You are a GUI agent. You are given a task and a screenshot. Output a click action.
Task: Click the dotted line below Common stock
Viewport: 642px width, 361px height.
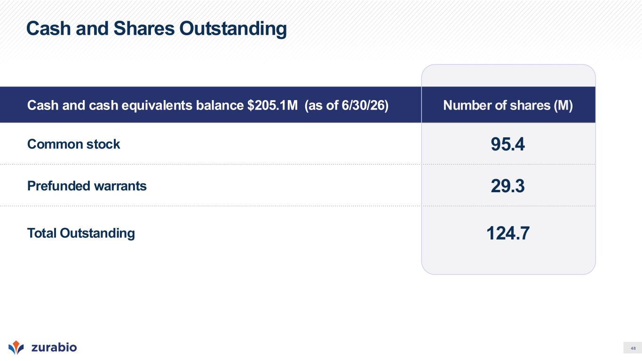(x=297, y=164)
